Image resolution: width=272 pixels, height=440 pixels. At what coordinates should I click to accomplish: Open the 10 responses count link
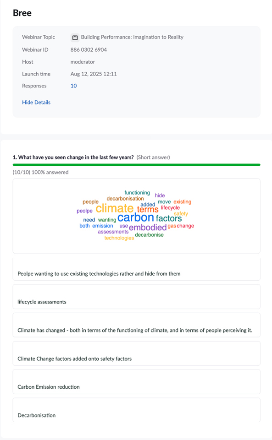pyautogui.click(x=74, y=86)
